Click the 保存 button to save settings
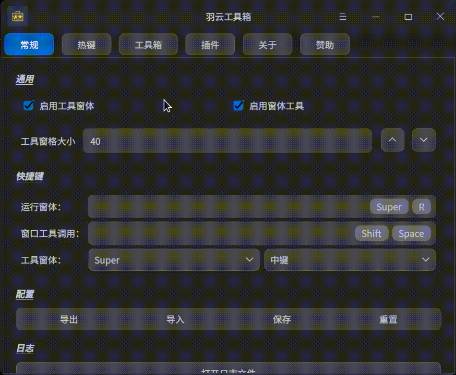Image resolution: width=456 pixels, height=375 pixels. point(282,319)
